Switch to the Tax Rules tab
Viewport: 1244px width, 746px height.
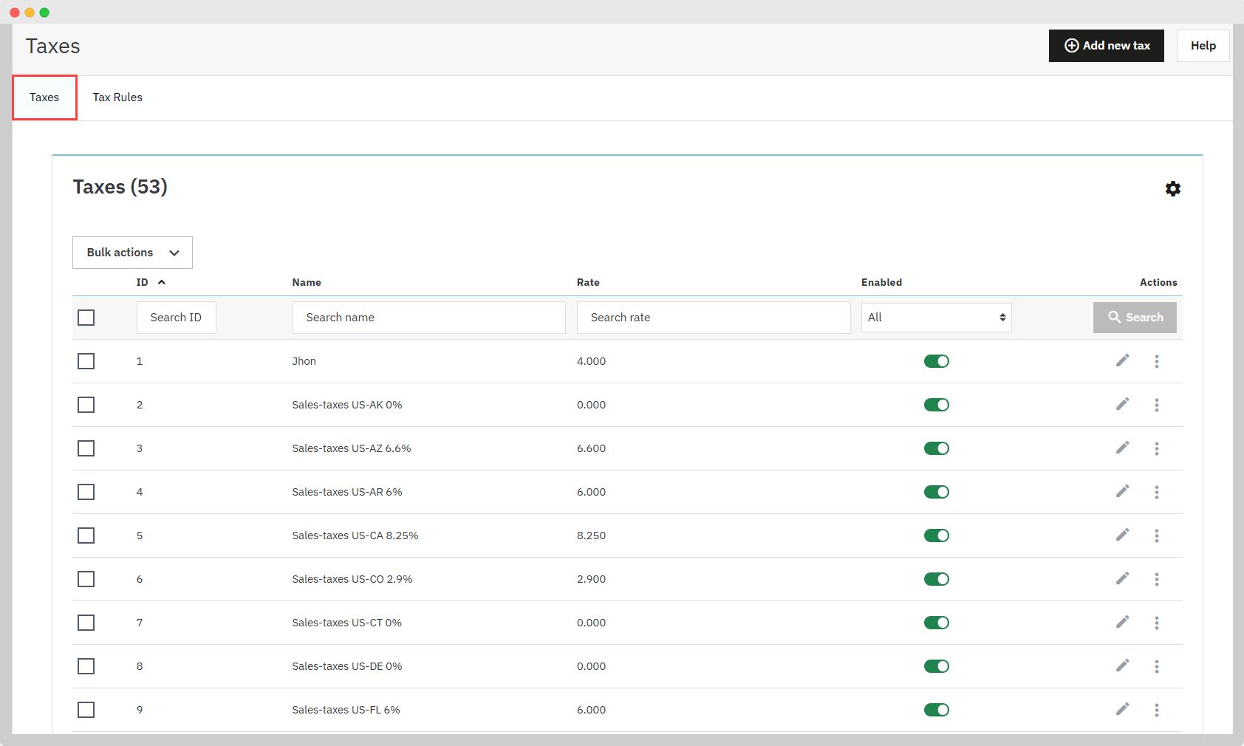(117, 97)
